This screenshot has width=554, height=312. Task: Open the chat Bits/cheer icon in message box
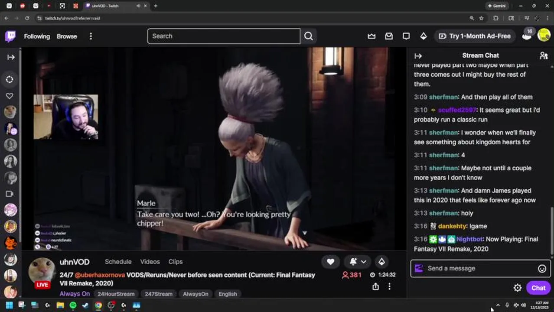419,268
